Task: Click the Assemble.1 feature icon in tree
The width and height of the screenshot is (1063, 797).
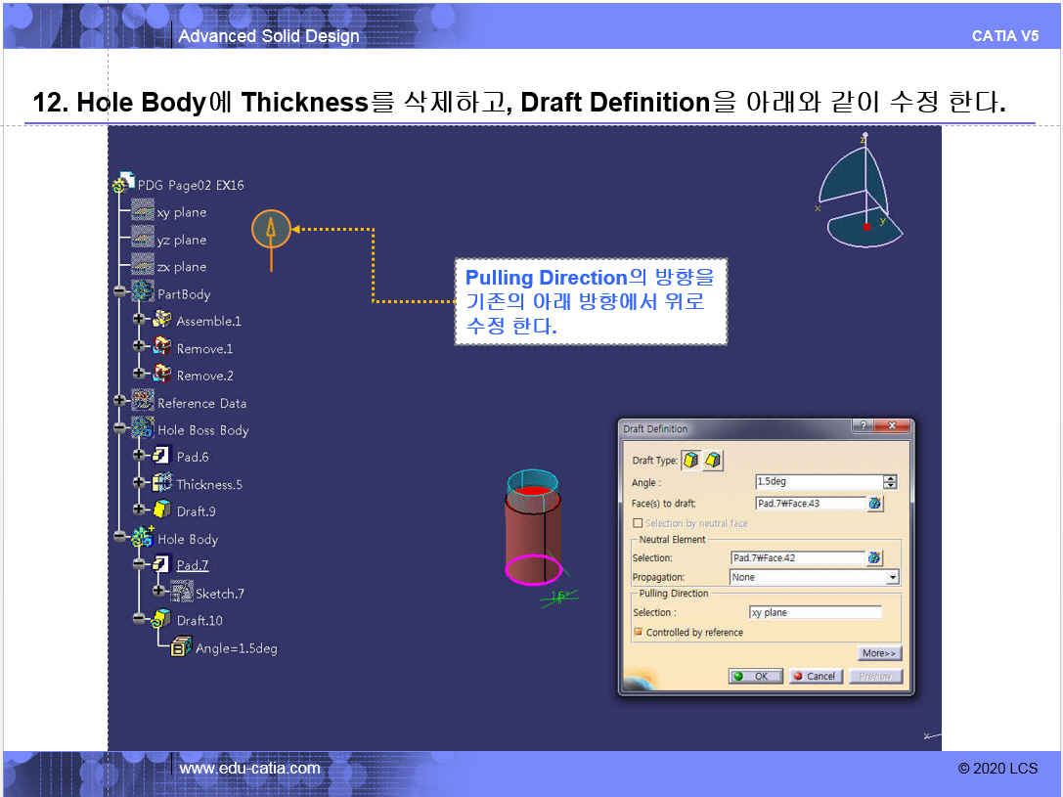Action: [x=162, y=321]
